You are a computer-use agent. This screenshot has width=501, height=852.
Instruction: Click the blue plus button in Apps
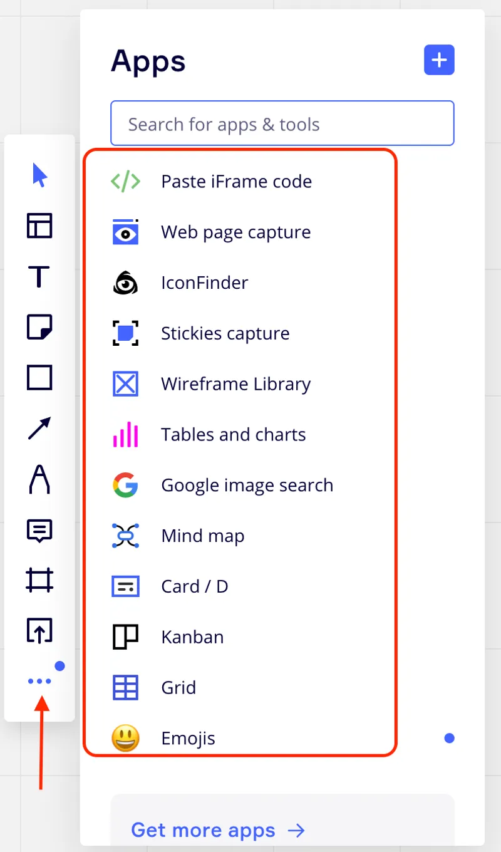pos(439,60)
